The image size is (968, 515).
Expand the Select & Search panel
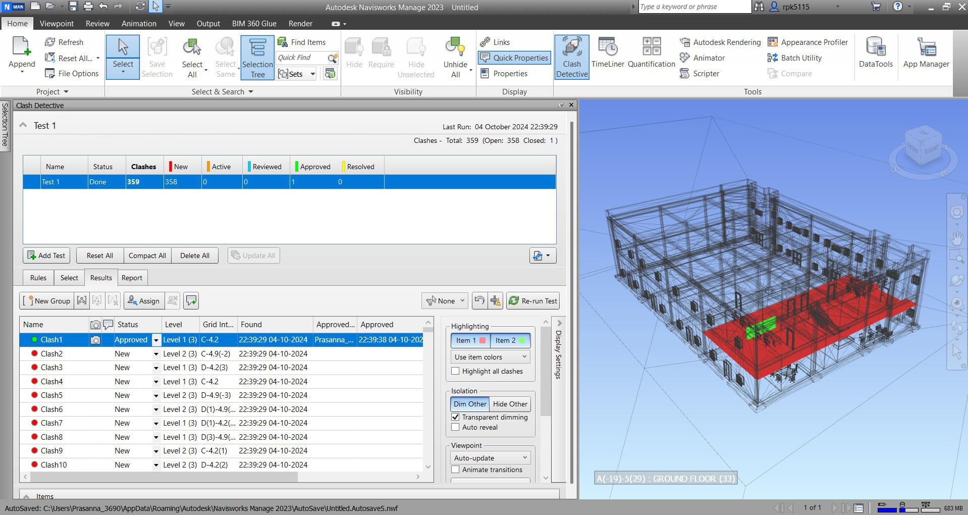pyautogui.click(x=223, y=92)
